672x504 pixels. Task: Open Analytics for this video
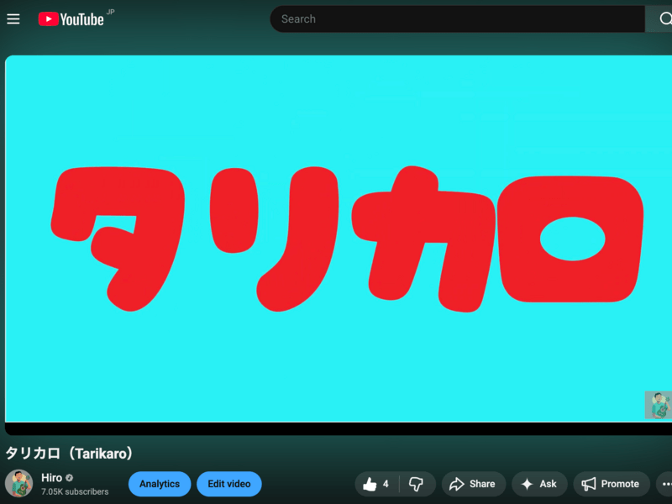pyautogui.click(x=160, y=484)
